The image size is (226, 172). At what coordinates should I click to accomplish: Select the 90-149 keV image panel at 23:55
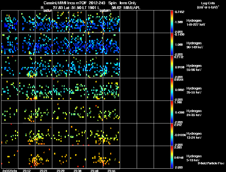111,44
